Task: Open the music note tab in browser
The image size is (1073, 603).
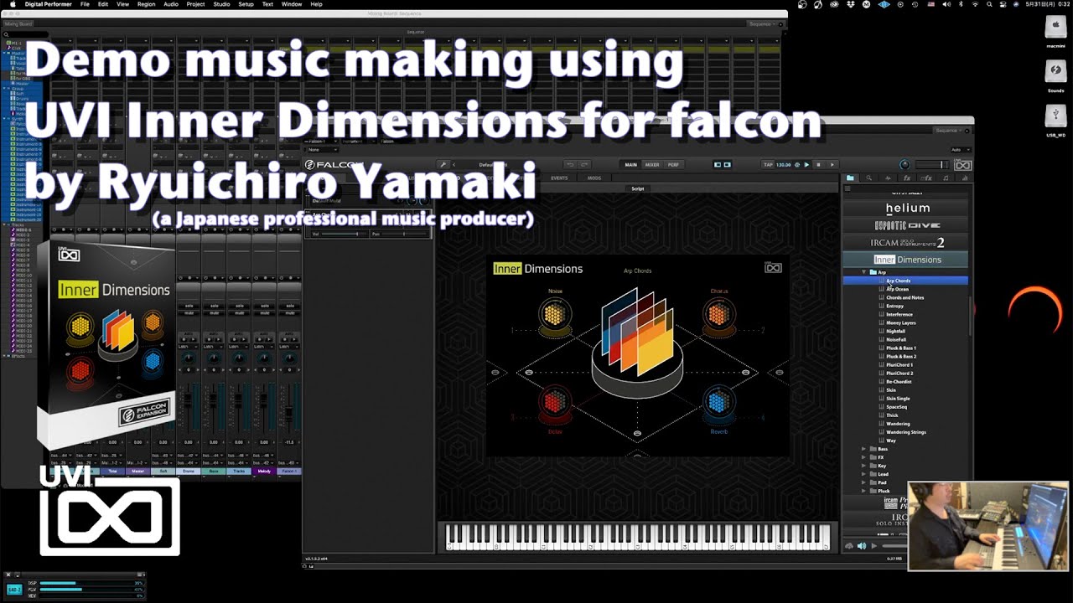Action: (946, 178)
